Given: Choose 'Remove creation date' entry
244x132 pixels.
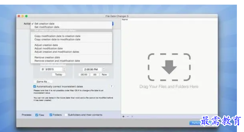Looking at the screenshot, I should click(71, 57).
